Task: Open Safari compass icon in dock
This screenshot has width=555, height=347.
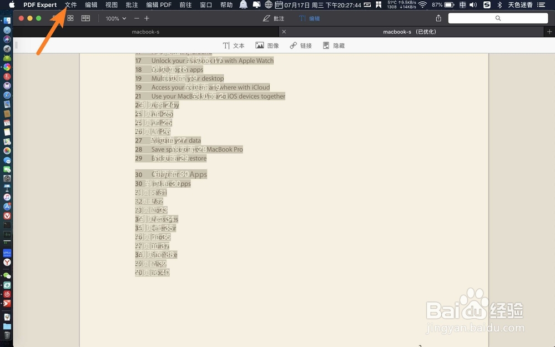Action: [x=7, y=95]
